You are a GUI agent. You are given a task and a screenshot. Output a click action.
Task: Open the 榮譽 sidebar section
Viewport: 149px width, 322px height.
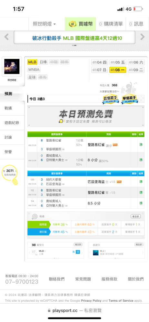(12, 152)
